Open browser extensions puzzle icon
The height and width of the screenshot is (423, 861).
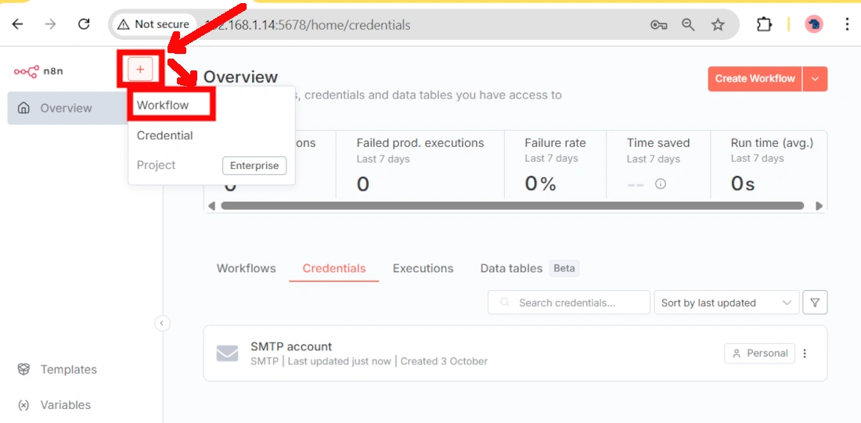point(764,24)
